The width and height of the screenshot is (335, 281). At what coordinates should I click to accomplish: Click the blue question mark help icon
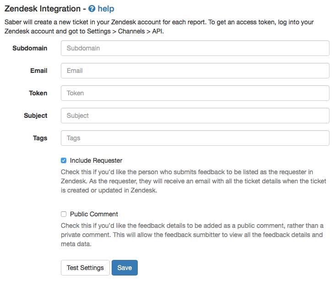[92, 9]
